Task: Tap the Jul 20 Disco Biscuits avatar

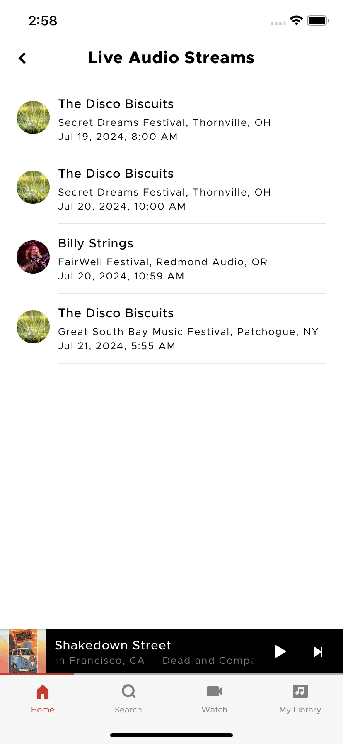Action: coord(33,187)
